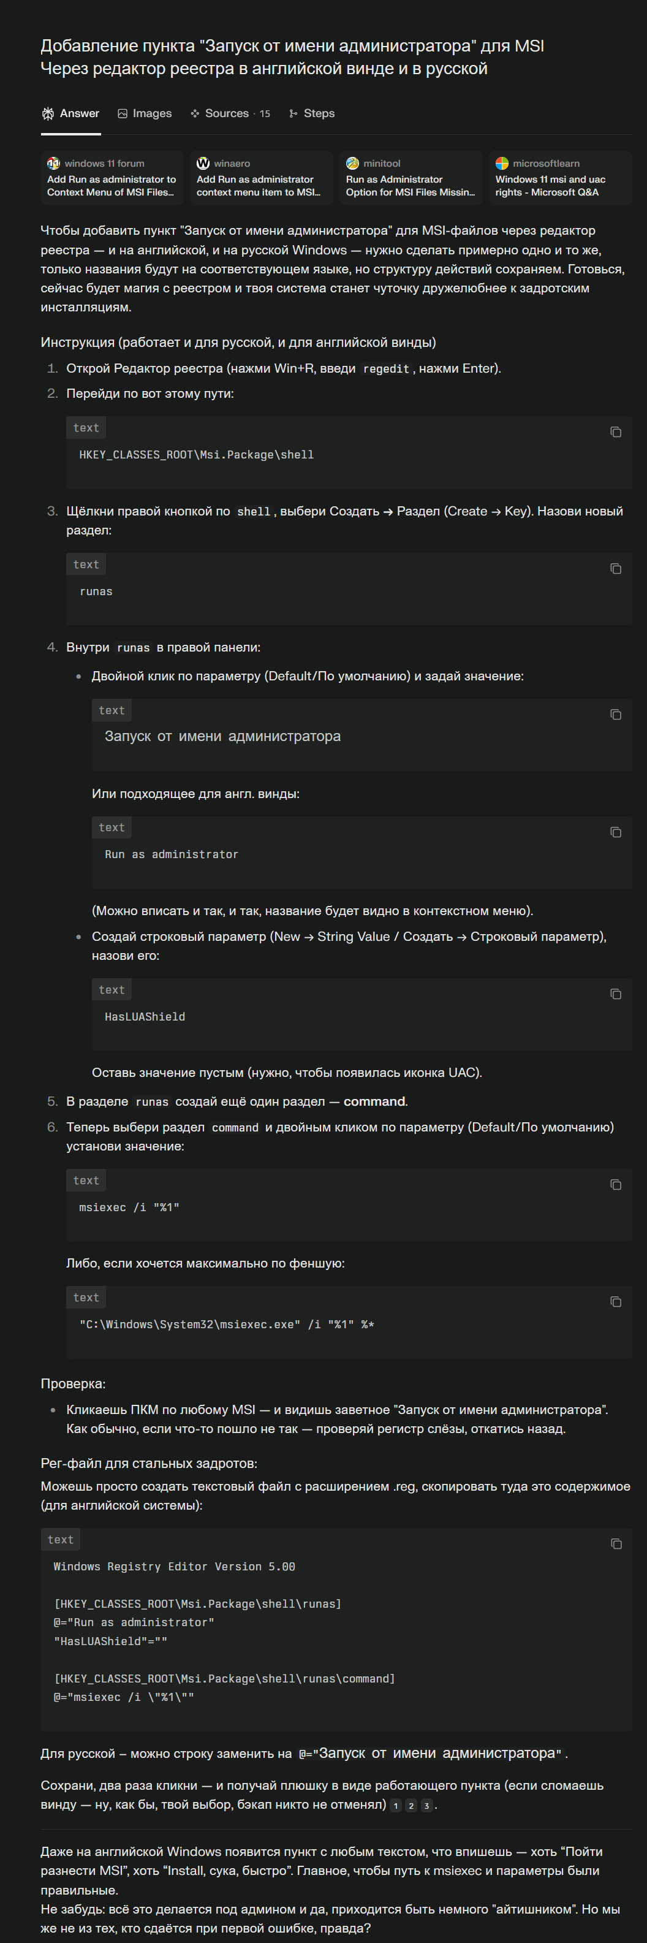647x1943 pixels.
Task: Click citation badge number 2
Action: click(411, 1806)
